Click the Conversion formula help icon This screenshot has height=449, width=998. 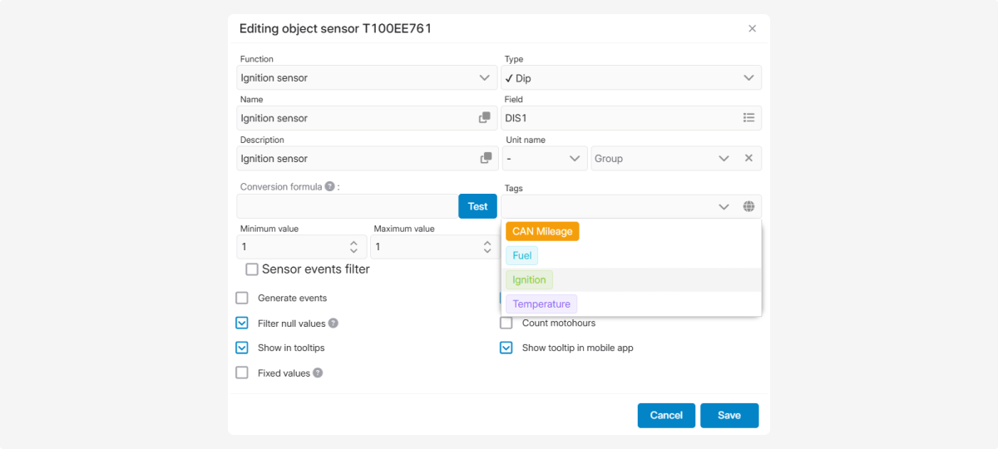coord(330,187)
